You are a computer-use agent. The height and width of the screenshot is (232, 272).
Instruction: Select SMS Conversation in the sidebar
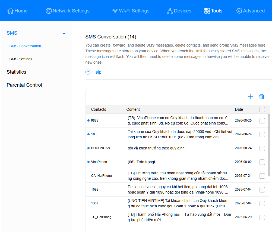pos(25,46)
